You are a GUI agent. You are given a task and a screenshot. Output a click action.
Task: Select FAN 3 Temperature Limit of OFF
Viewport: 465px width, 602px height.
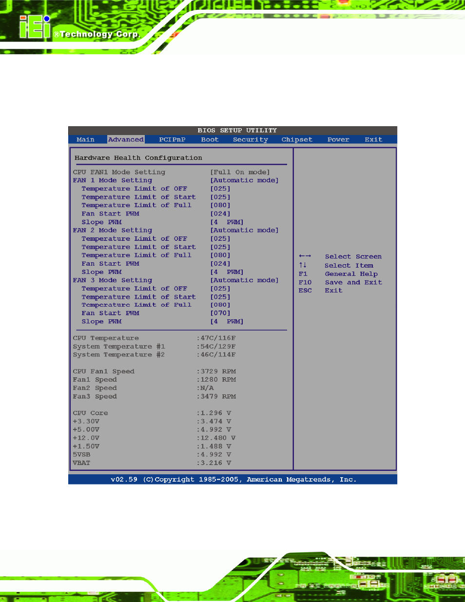coord(134,289)
